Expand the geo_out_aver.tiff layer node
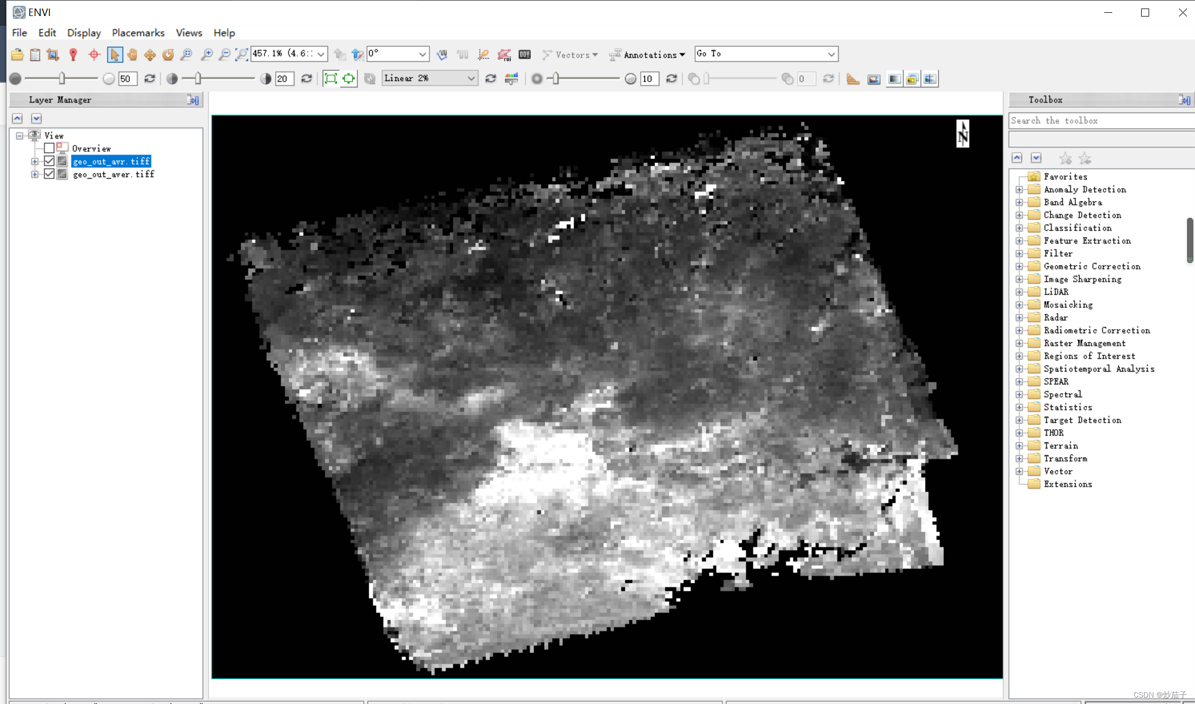Image resolution: width=1195 pixels, height=704 pixels. click(x=35, y=174)
